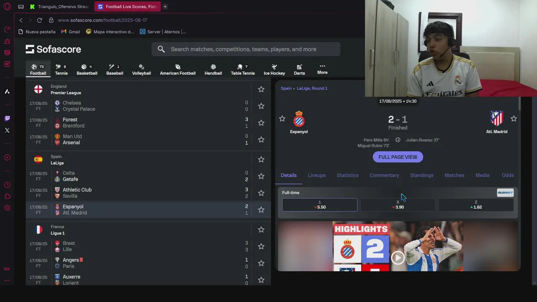
Task: Switch to the Lineups tab
Action: (x=317, y=175)
